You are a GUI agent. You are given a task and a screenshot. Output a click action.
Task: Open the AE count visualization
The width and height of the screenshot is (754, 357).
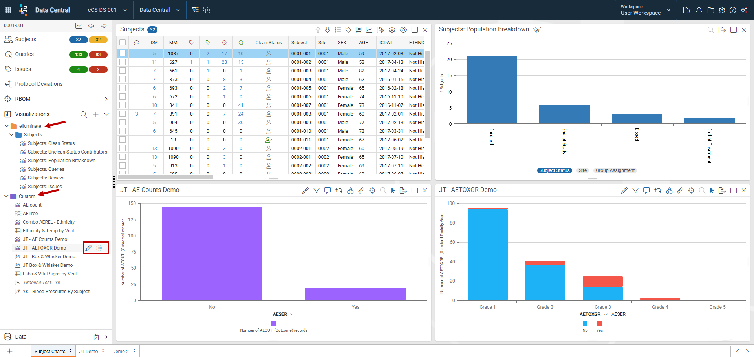pyautogui.click(x=32, y=205)
